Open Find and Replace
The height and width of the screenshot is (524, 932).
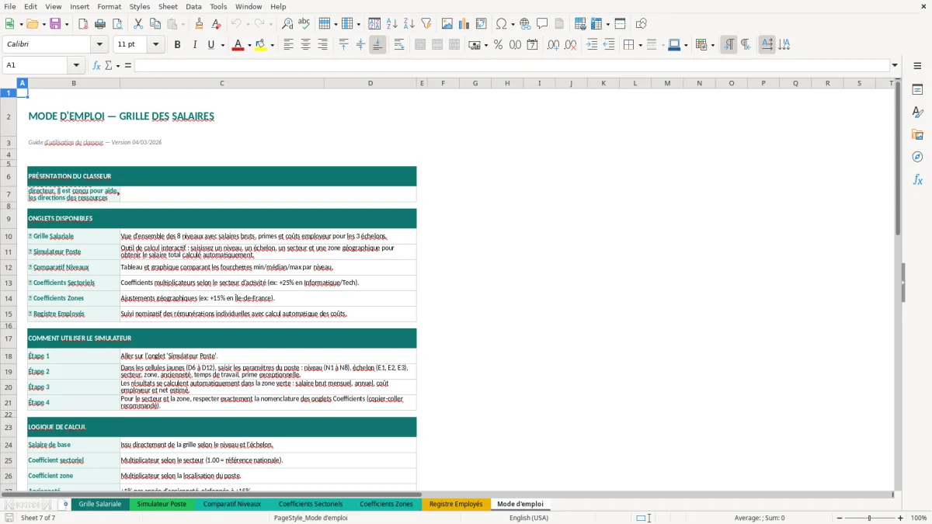point(287,24)
